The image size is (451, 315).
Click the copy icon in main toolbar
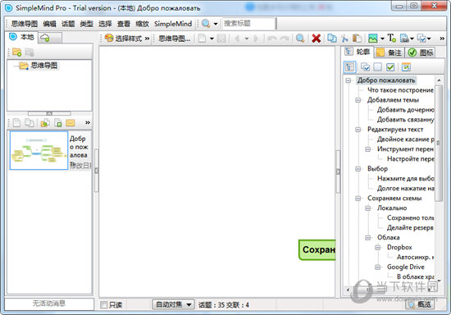(332, 38)
